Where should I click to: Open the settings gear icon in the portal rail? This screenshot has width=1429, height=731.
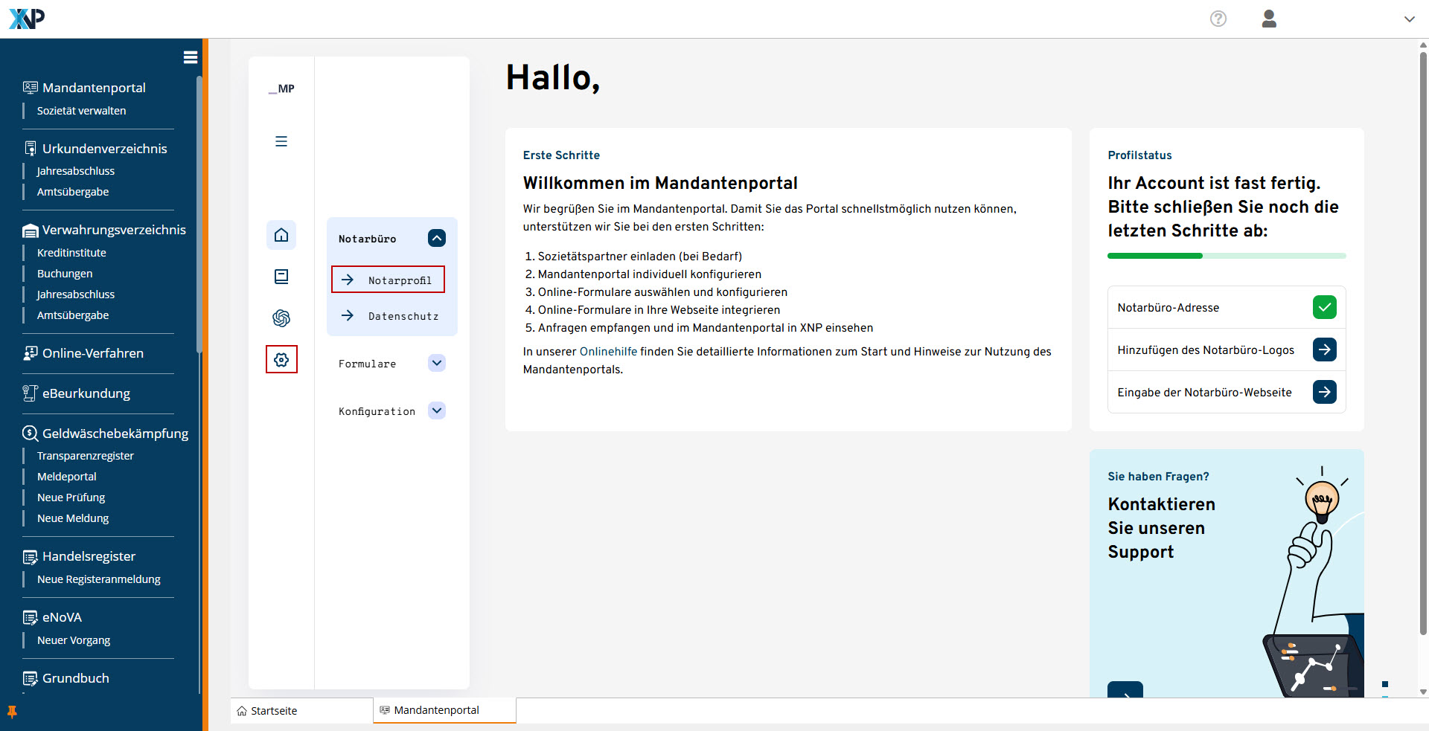pos(281,360)
